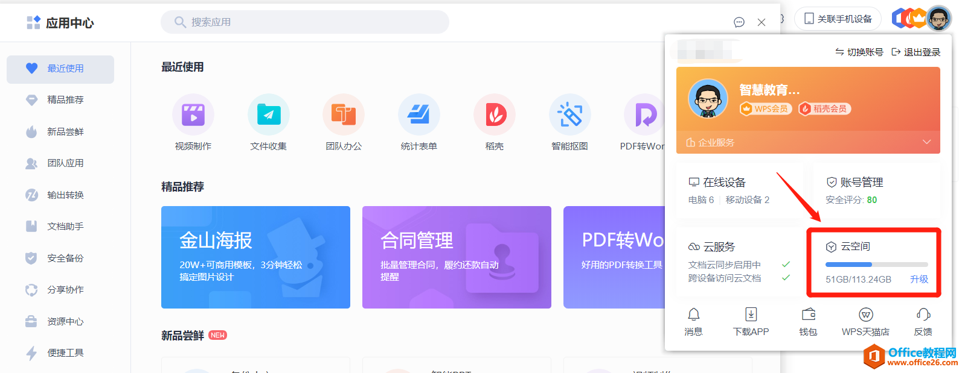Viewport: 962px width, 373px height.
Task: Open 分享协作 sidebar category
Action: pyautogui.click(x=60, y=290)
